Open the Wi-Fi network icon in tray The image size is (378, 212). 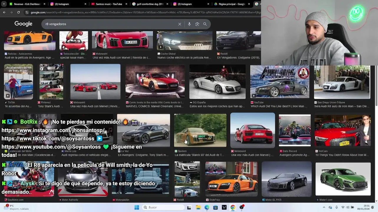click(x=343, y=207)
